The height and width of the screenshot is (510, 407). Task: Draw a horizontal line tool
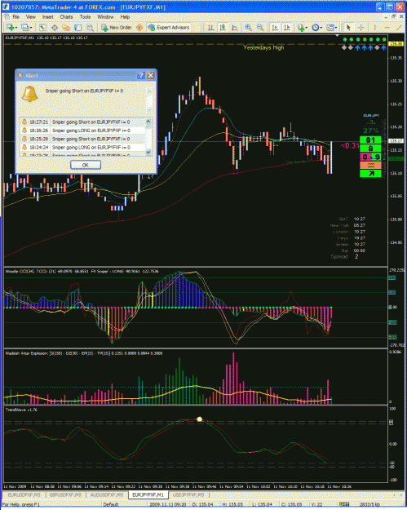(x=387, y=28)
